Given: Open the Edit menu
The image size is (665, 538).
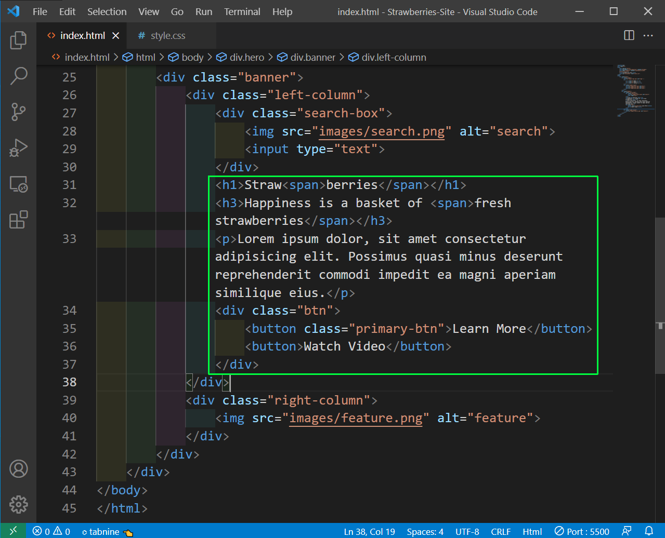Looking at the screenshot, I should 67,11.
